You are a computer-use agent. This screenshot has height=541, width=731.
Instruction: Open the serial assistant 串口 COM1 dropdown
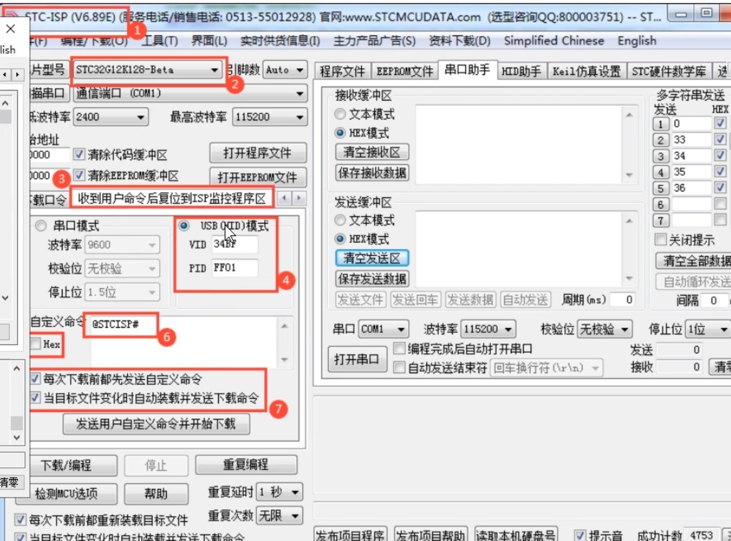pos(384,329)
